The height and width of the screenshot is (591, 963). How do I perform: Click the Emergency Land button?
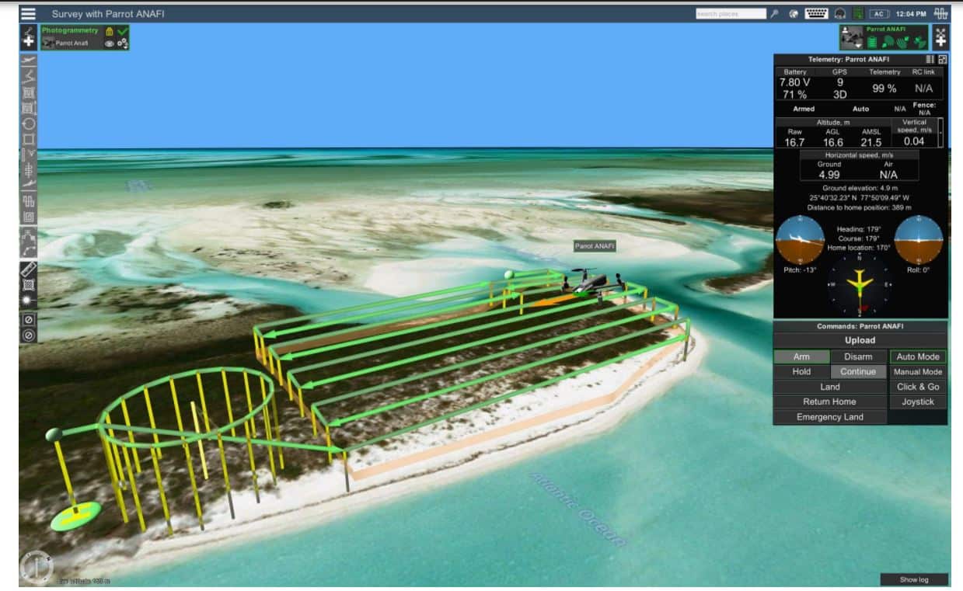[830, 417]
